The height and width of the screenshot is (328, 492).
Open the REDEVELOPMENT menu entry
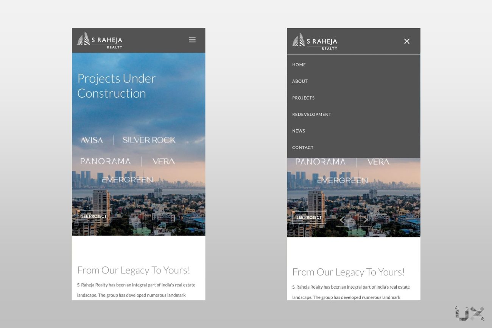311,115
